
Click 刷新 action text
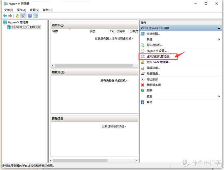tap(150, 91)
